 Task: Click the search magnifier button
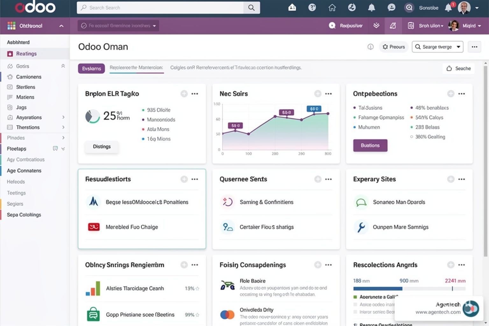click(x=252, y=8)
